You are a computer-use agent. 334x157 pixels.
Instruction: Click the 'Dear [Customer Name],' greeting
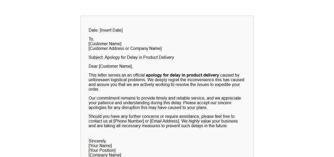111,66
